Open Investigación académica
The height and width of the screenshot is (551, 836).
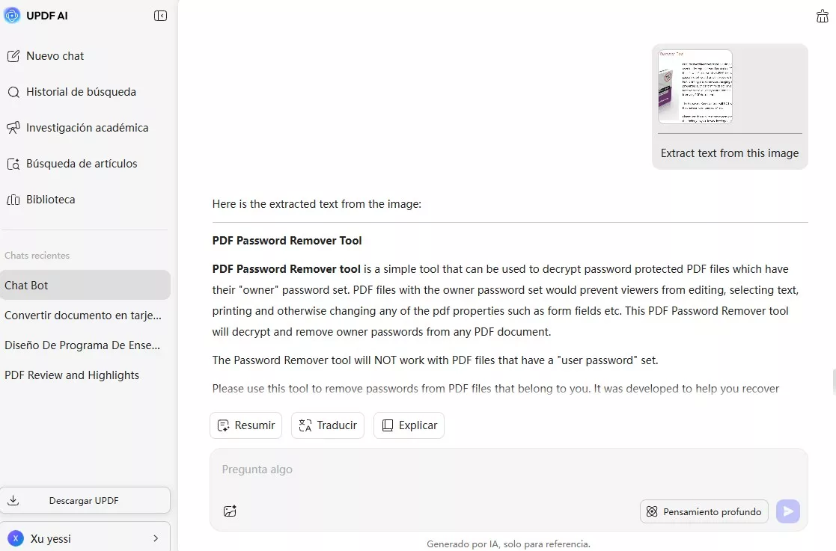[87, 128]
